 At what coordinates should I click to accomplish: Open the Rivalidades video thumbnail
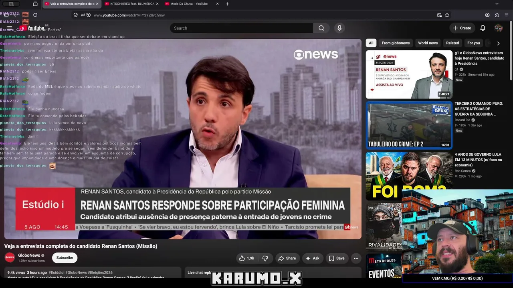(x=384, y=226)
